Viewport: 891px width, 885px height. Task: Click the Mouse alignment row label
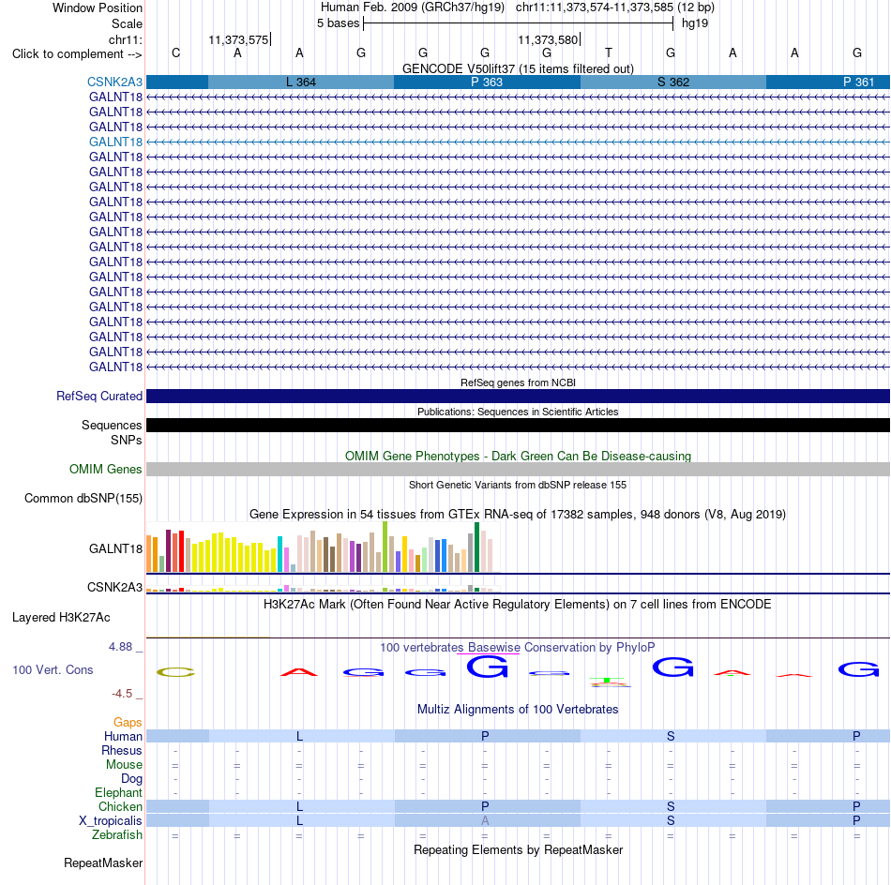pos(124,765)
